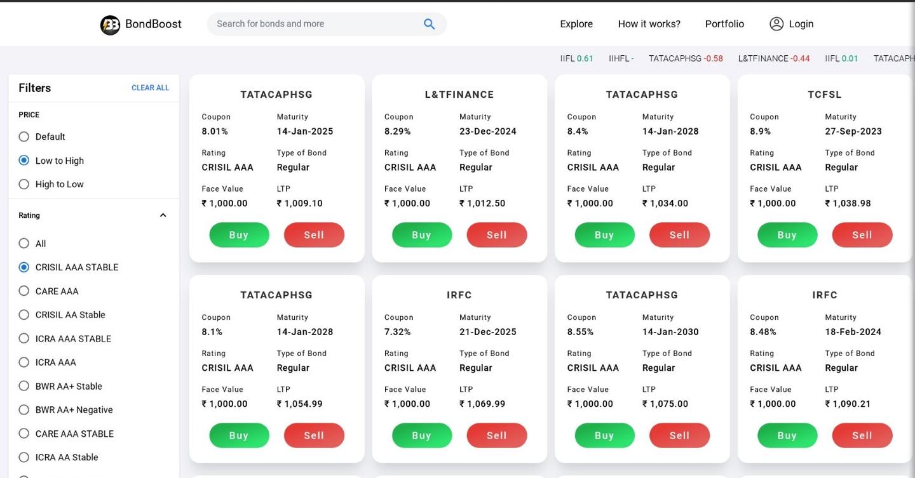The height and width of the screenshot is (478, 915).
Task: Click the PRICE filter heading
Action: (29, 115)
